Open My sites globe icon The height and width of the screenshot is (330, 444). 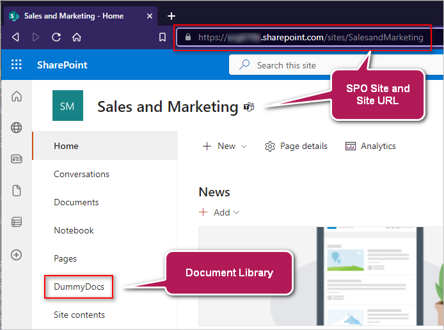[x=17, y=128]
